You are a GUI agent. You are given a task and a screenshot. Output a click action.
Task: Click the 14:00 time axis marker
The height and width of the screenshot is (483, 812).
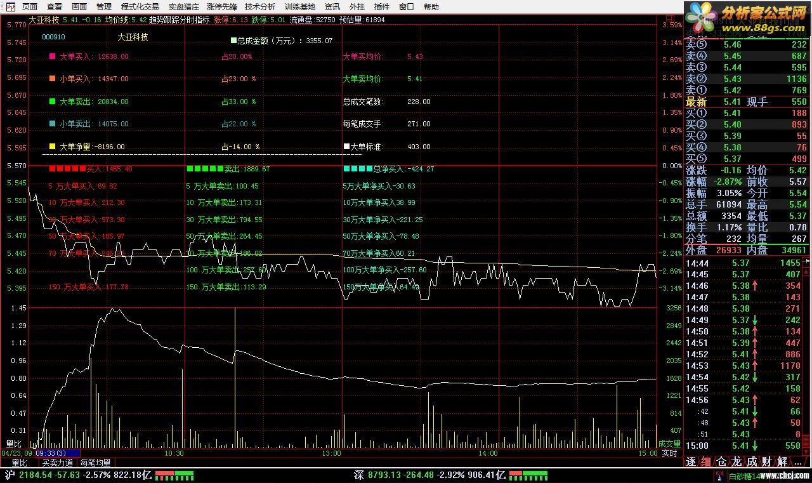tap(488, 453)
